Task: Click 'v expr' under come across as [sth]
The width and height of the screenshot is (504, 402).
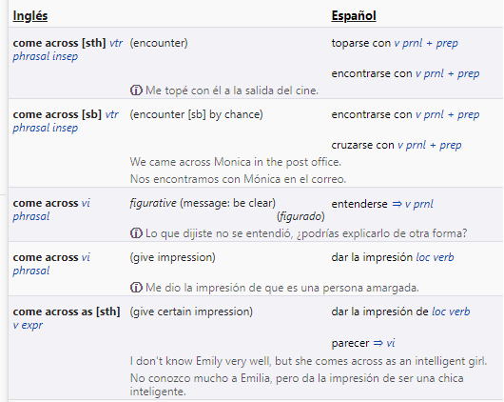Action: (28, 325)
